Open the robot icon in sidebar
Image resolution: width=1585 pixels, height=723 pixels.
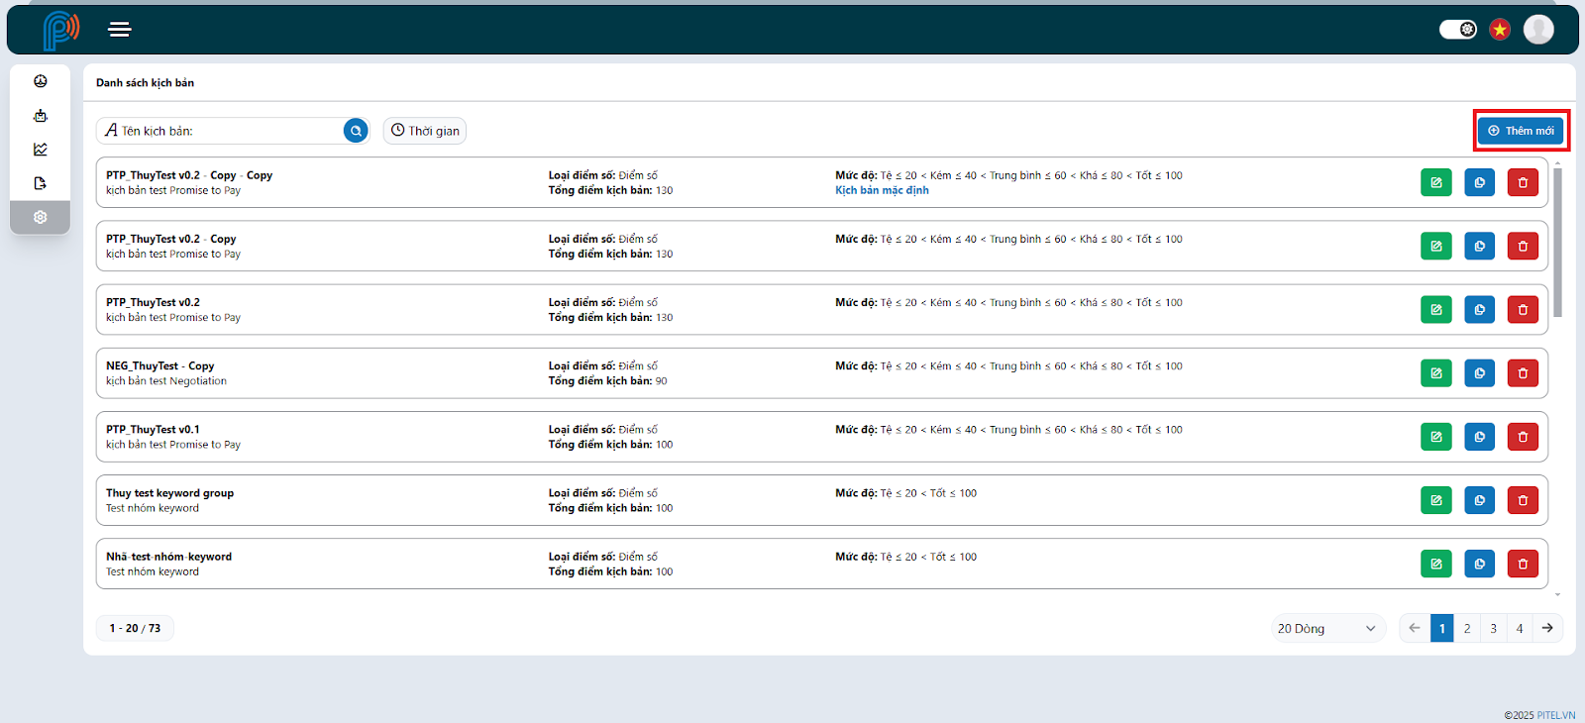[x=41, y=116]
